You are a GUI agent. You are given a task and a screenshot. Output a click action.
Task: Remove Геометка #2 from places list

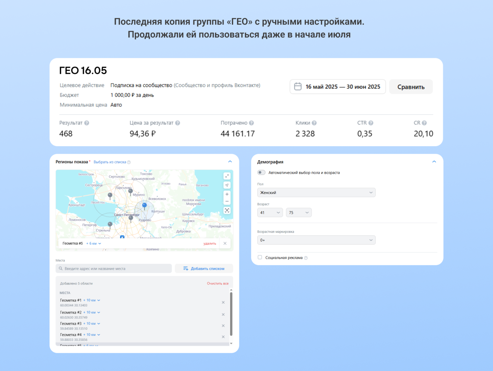pos(223,315)
